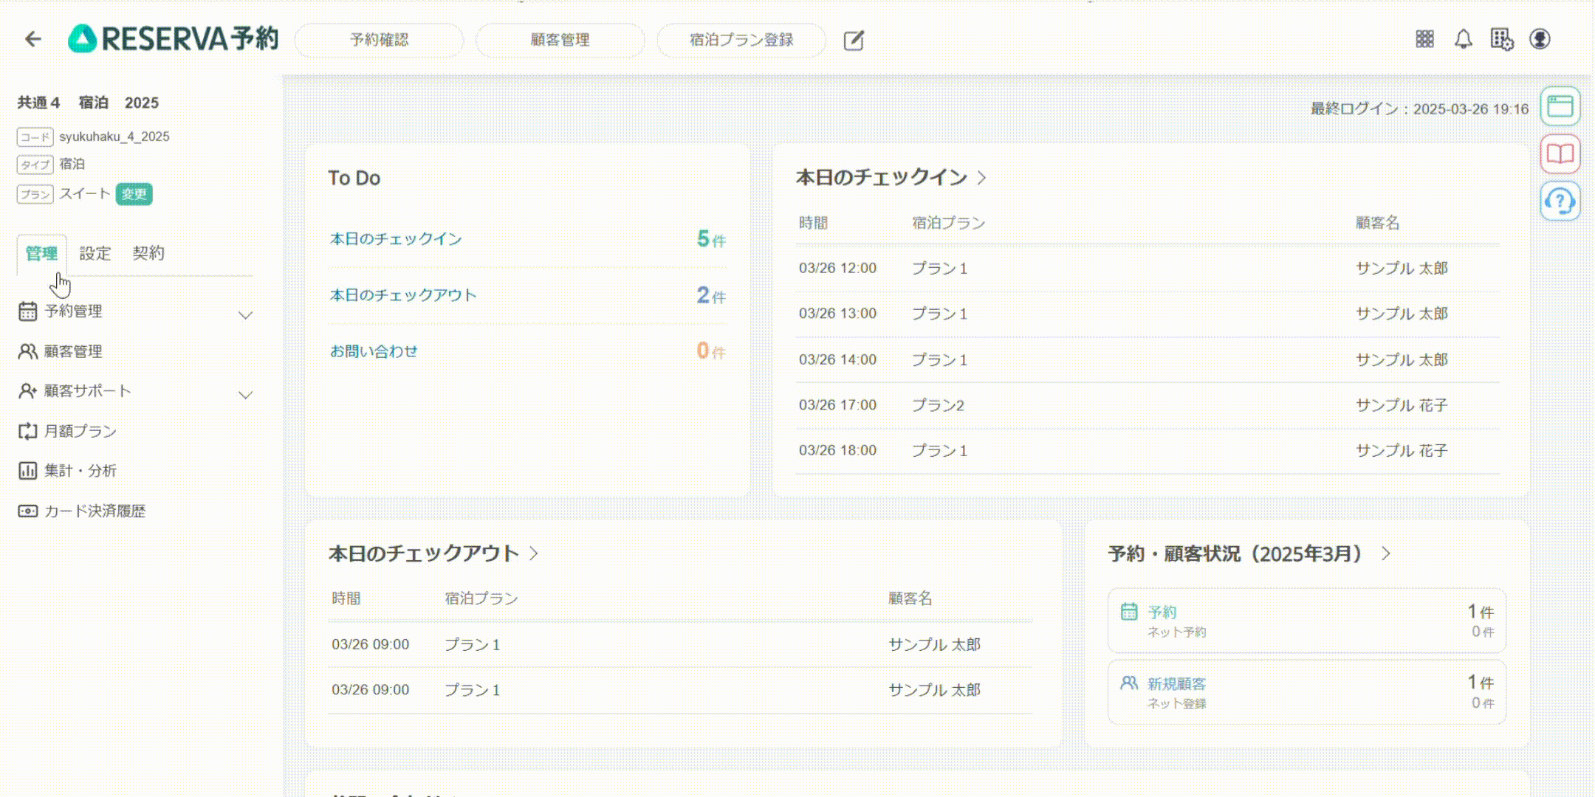
Task: Open the notifications bell icon
Action: [x=1464, y=39]
